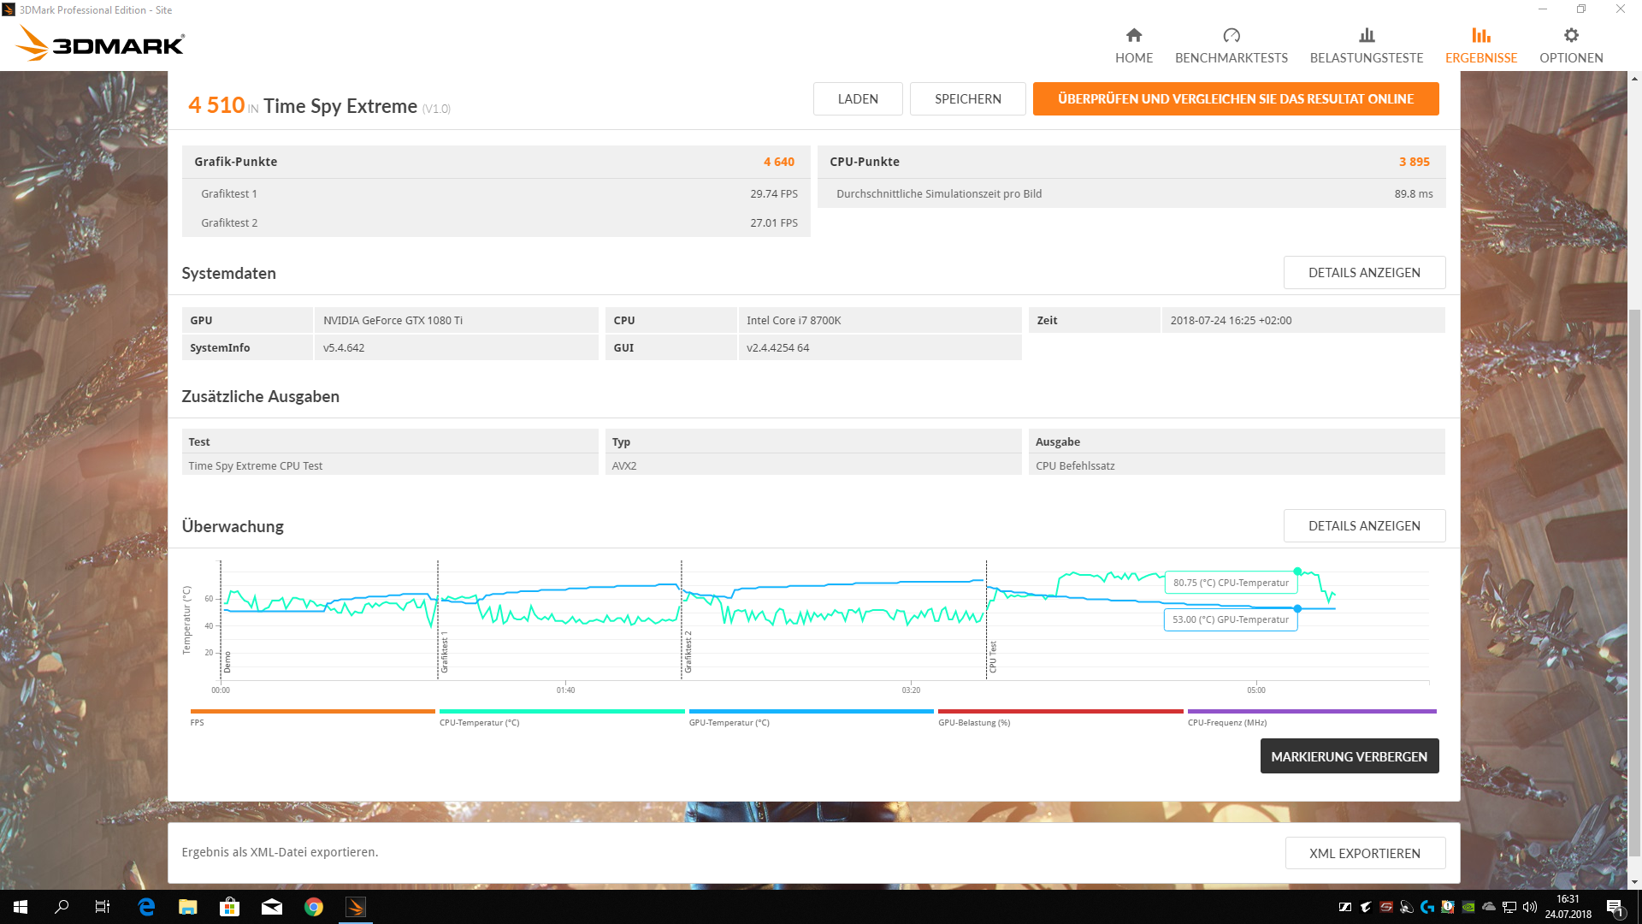Click the Speichern button
The height and width of the screenshot is (924, 1642).
pos(967,99)
